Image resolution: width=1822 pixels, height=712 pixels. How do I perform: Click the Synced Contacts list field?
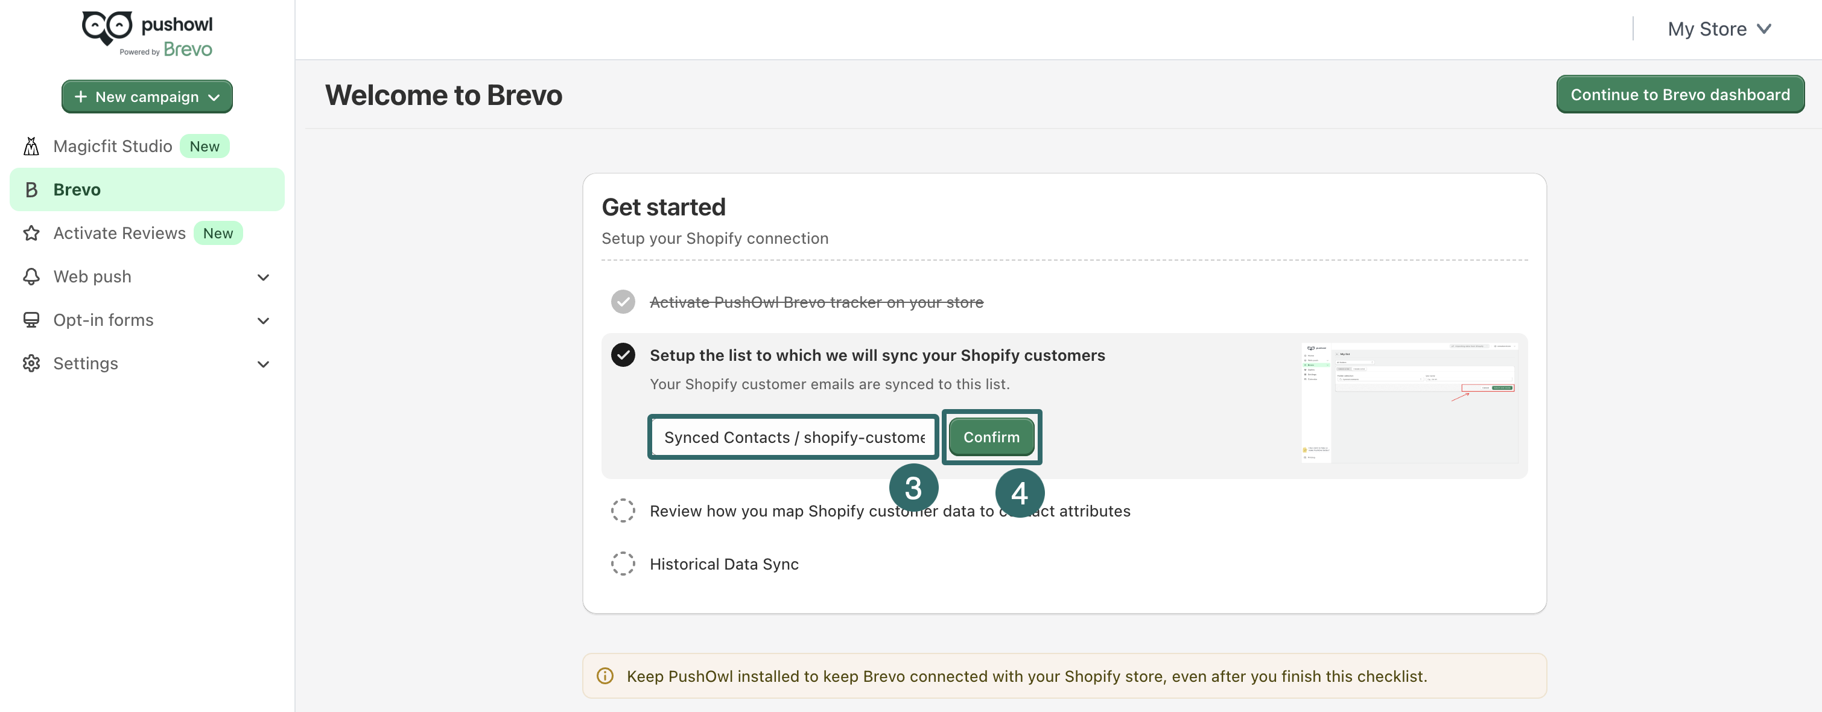(x=793, y=437)
